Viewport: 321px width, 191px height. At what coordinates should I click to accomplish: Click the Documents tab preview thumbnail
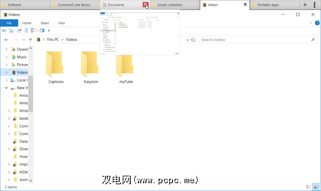pos(140,32)
